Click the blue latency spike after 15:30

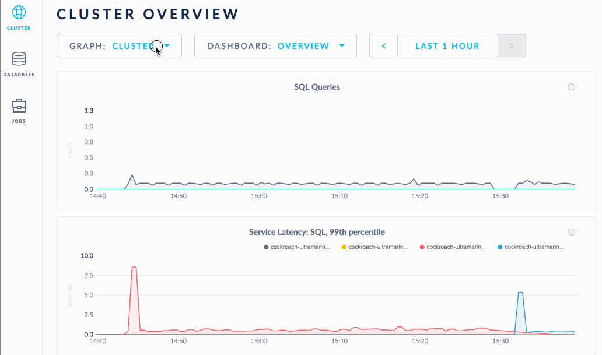coord(520,293)
